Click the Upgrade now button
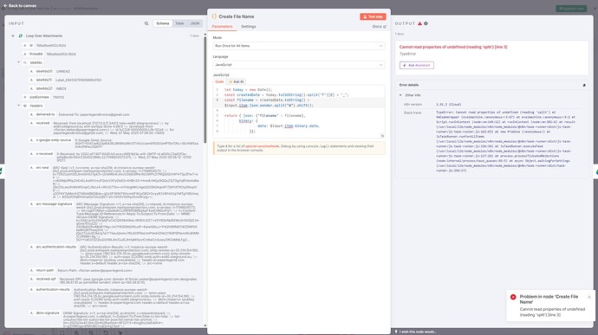The image size is (598, 335). point(571,9)
